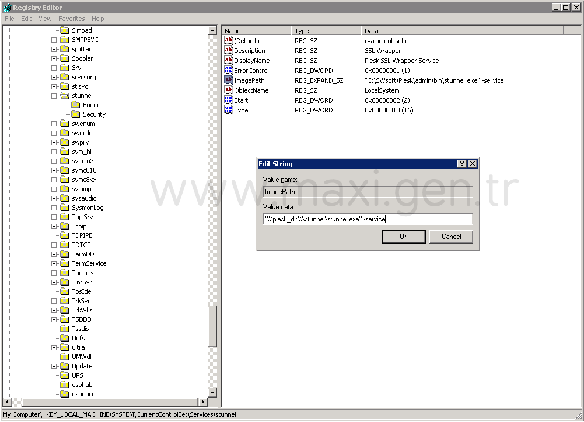Open the File menu
Viewport: 584px width, 422px height.
click(9, 19)
